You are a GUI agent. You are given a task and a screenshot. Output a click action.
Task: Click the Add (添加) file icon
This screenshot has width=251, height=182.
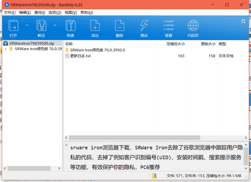tap(95, 26)
